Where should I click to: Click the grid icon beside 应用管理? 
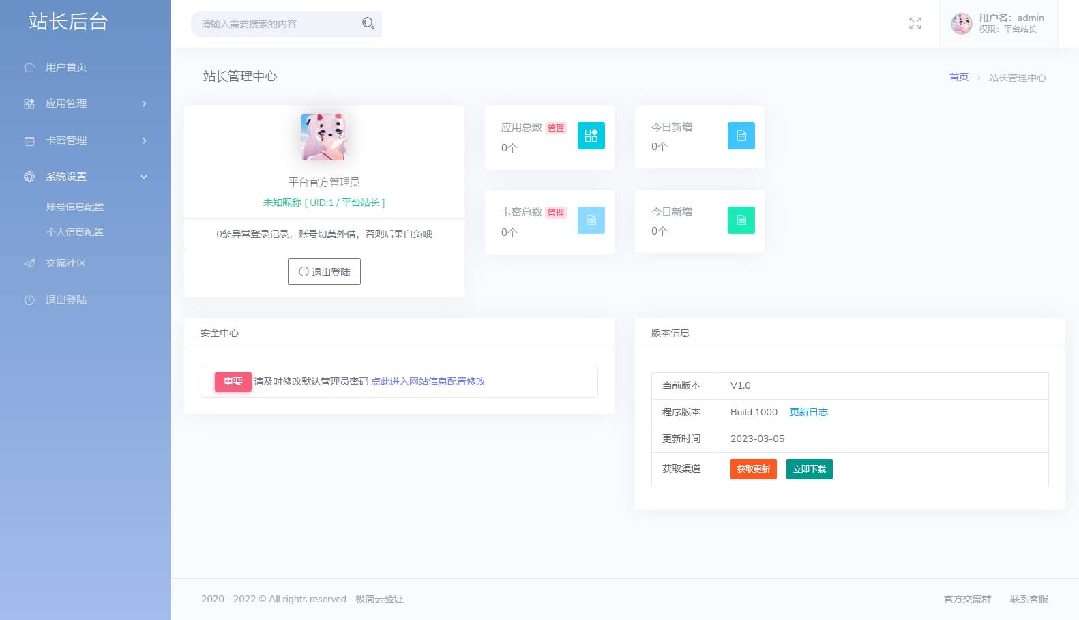(29, 104)
